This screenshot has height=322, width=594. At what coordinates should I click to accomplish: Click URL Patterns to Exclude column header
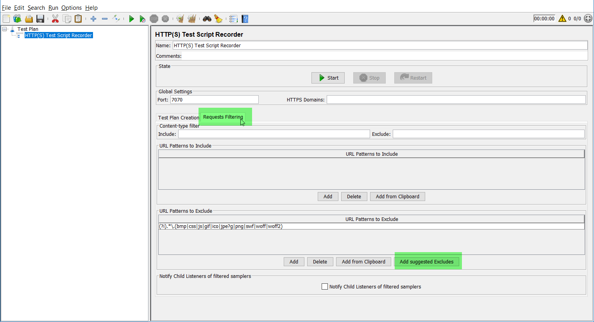tap(372, 219)
